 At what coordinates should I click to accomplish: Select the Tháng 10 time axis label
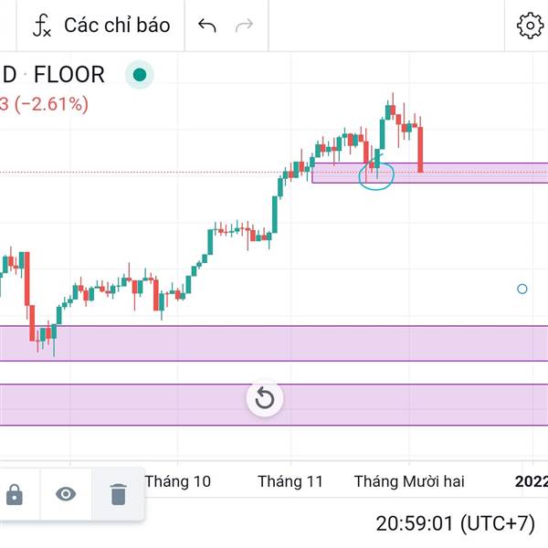coord(178,481)
